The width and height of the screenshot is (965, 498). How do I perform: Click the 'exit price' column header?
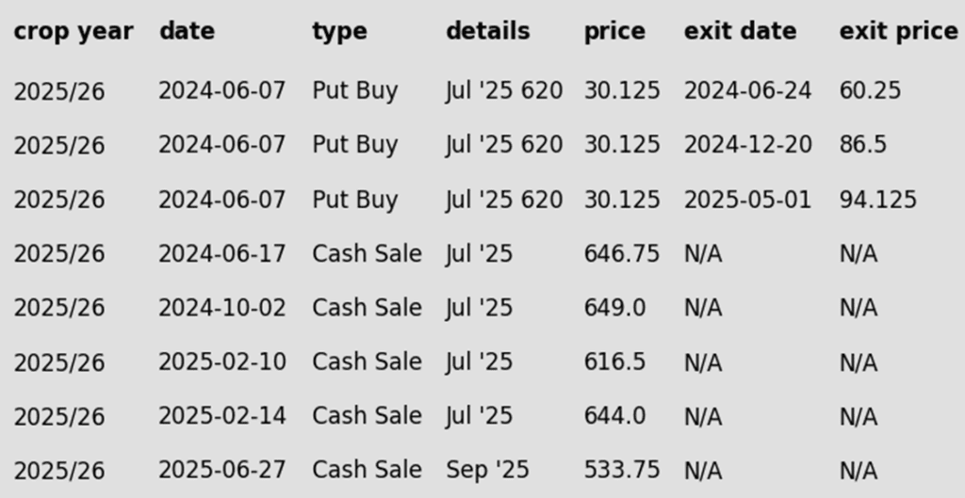click(x=898, y=31)
